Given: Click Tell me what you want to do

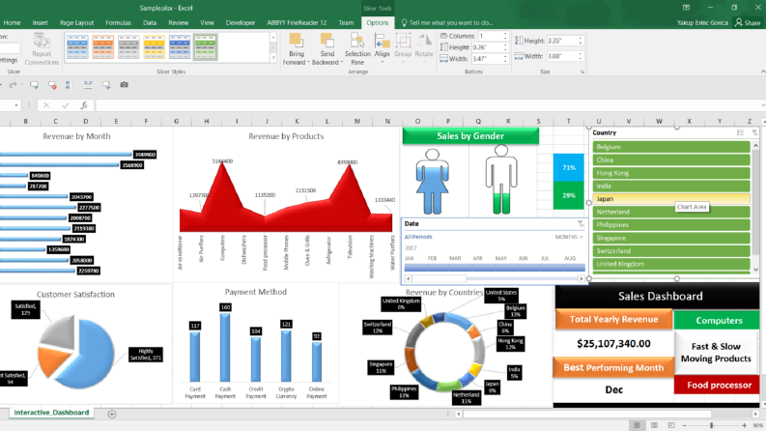Looking at the screenshot, I should pyautogui.click(x=447, y=22).
